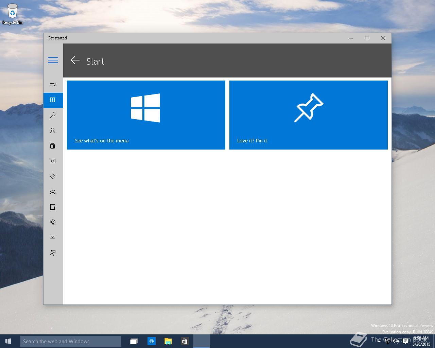
Task: Click the 'Search the web and Windows' box
Action: point(71,341)
